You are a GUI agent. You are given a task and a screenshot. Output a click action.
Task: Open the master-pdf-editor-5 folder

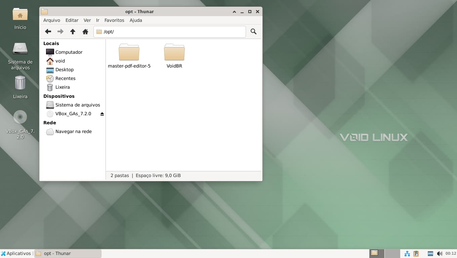point(129,53)
